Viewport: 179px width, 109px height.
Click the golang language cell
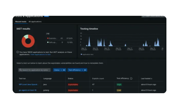tap(46, 90)
